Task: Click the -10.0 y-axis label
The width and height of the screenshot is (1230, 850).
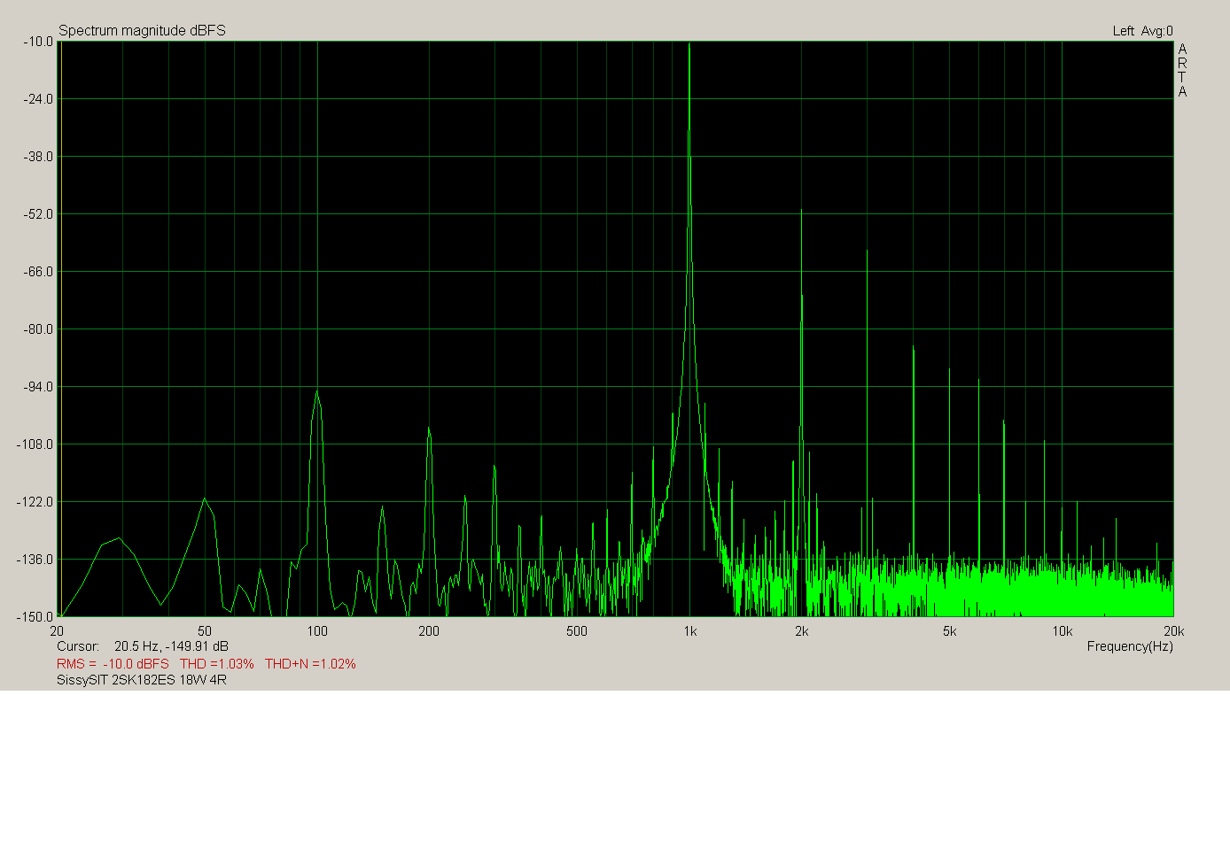Action: click(x=37, y=42)
